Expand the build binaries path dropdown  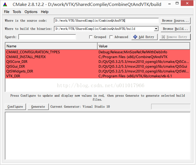(156, 29)
